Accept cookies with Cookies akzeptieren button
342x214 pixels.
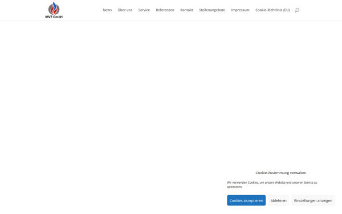246,200
